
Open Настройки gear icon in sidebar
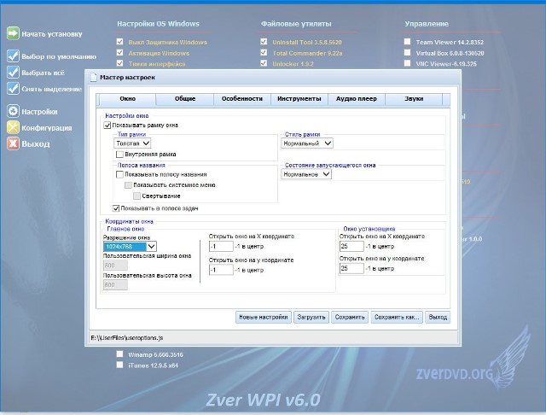13,111
